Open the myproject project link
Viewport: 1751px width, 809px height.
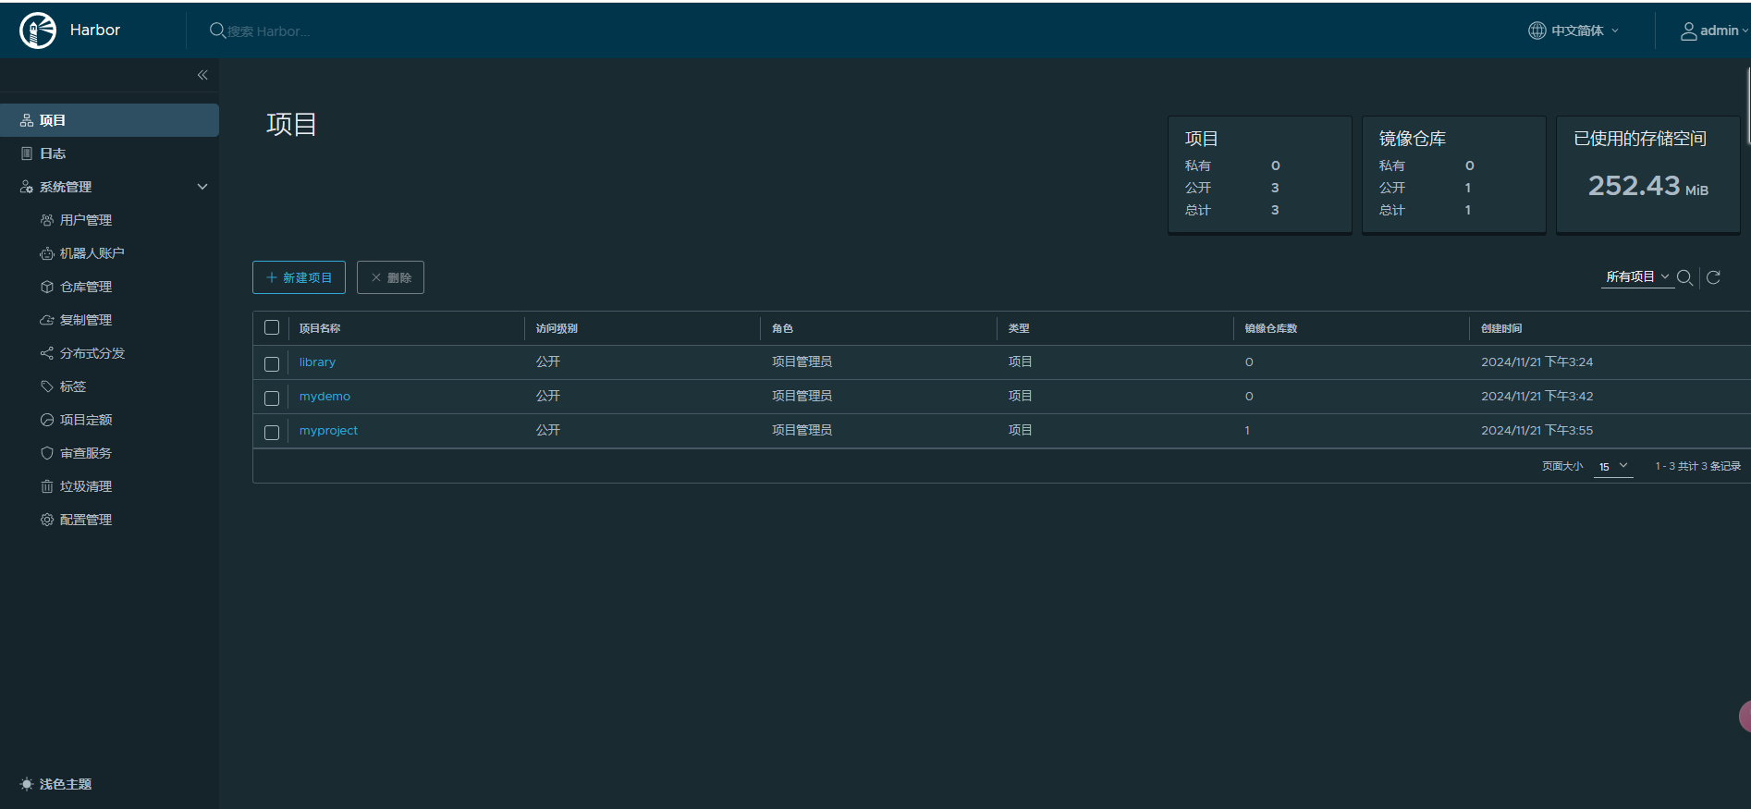point(328,431)
